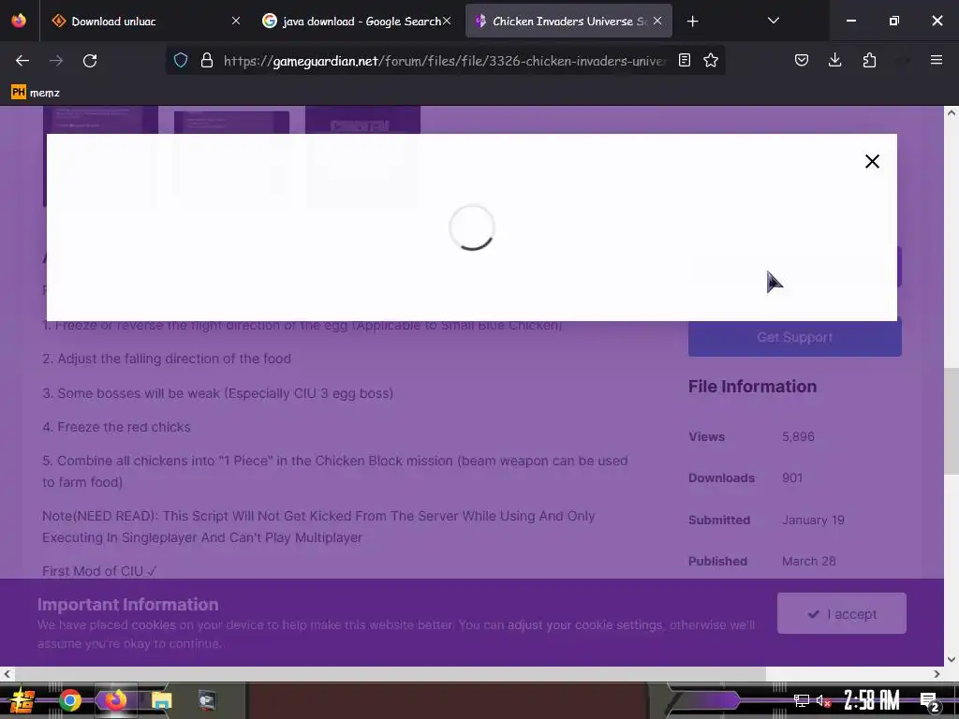The height and width of the screenshot is (719, 959).
Task: Click the scroll up arrow
Action: (x=952, y=112)
